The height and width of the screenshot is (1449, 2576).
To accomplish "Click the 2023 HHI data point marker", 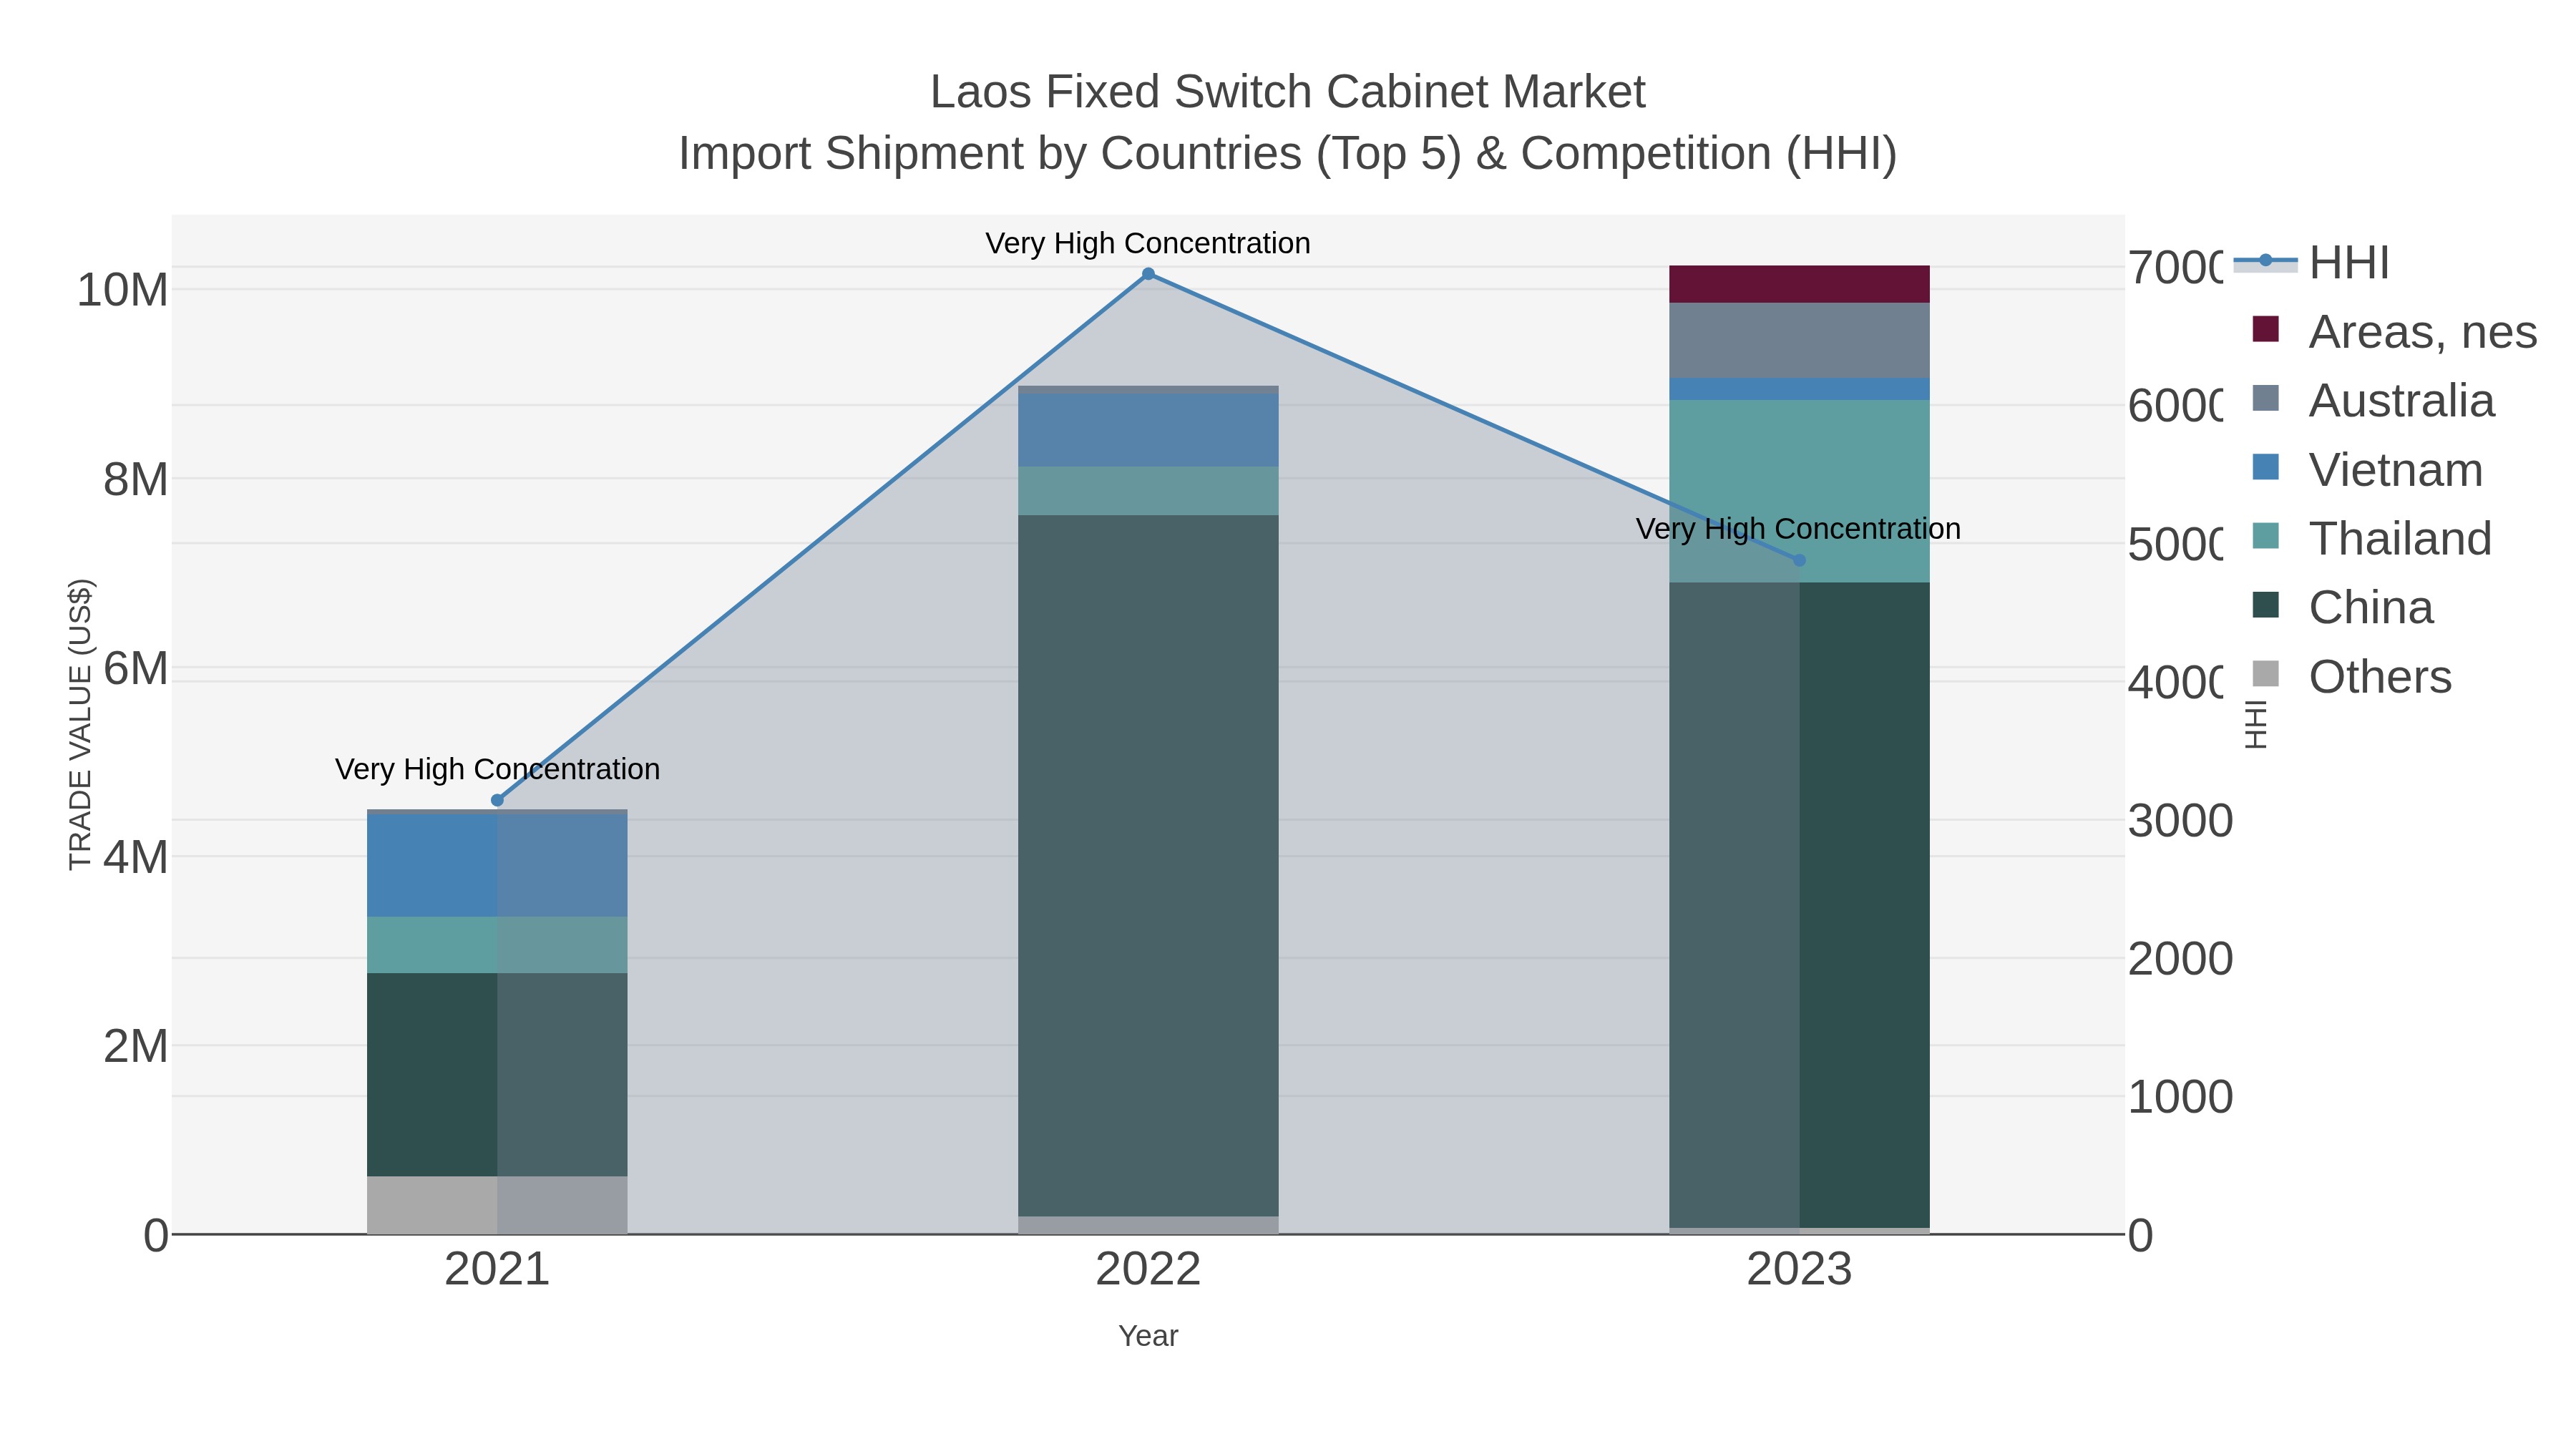I will [1800, 561].
